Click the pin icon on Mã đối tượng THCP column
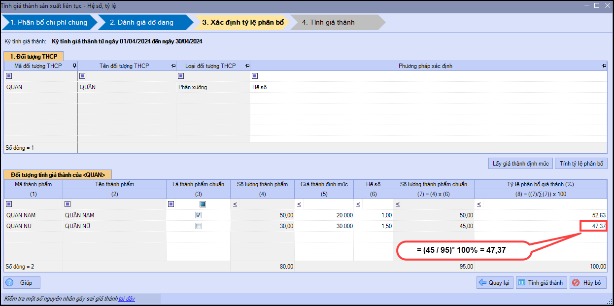The height and width of the screenshot is (306, 614). click(x=74, y=66)
